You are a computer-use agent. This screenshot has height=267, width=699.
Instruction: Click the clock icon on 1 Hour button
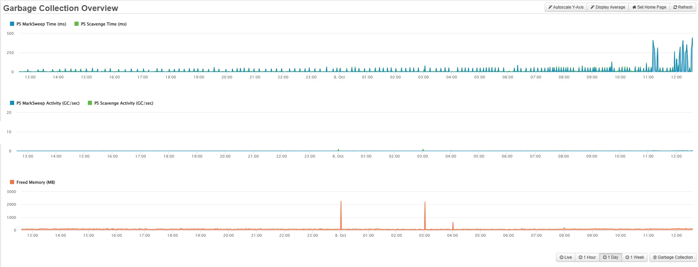580,257
